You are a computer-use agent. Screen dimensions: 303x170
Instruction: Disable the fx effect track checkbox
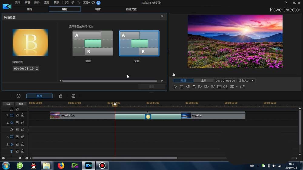17,129
